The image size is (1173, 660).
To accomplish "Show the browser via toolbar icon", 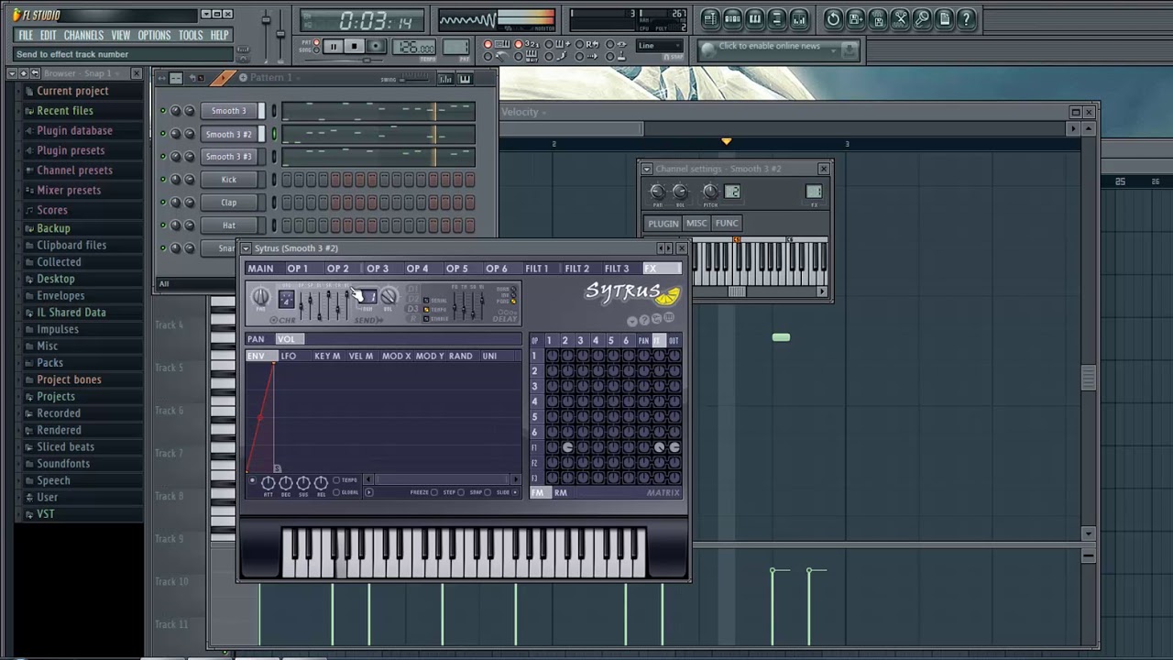I will click(x=776, y=18).
